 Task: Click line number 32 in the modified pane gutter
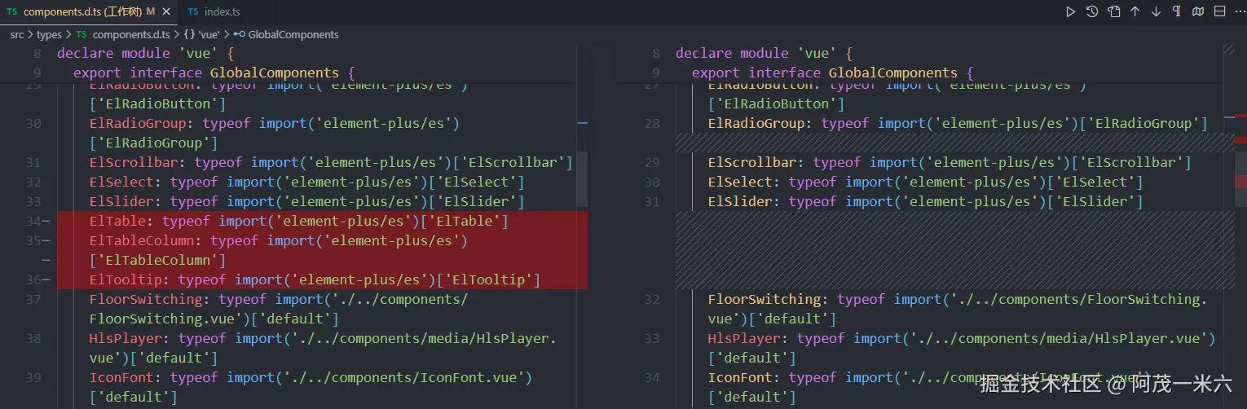click(652, 299)
